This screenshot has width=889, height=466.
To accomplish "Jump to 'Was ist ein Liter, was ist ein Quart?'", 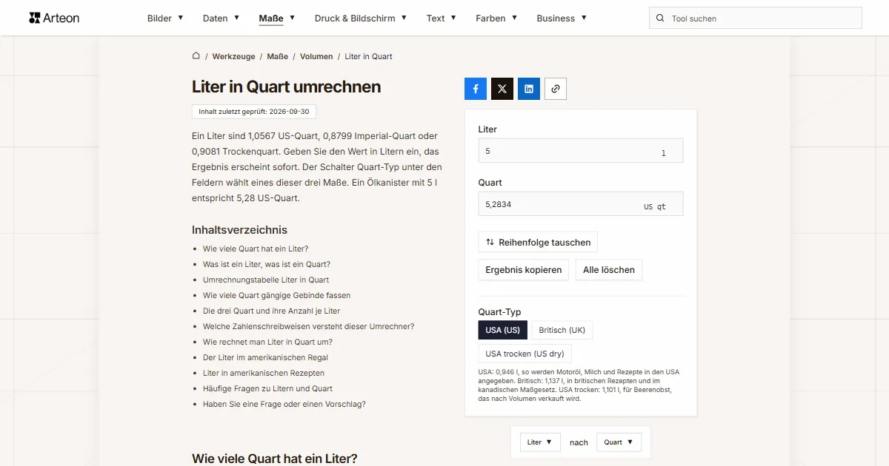I will tap(267, 264).
